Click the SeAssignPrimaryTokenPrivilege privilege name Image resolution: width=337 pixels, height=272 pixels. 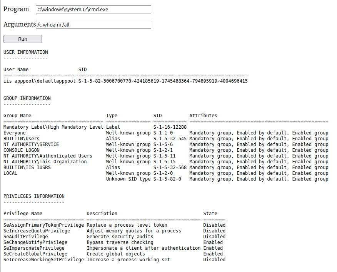click(43, 225)
